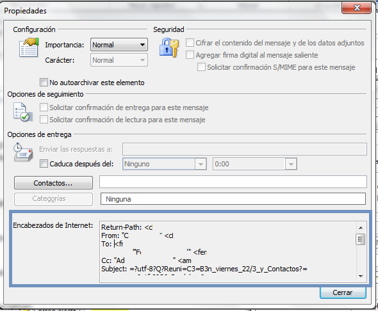Open the Importancia dropdown

coord(119,45)
